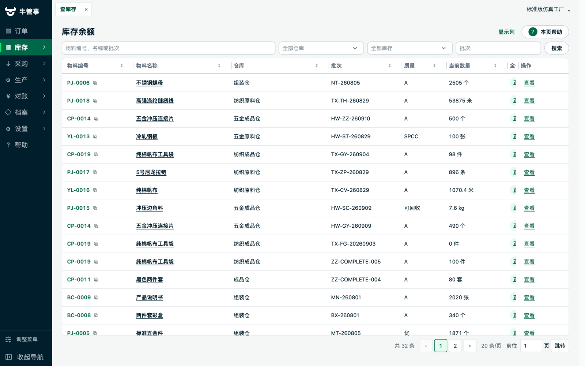Copy code icon beside YL-0016
Image resolution: width=585 pixels, height=366 pixels.
tap(95, 190)
